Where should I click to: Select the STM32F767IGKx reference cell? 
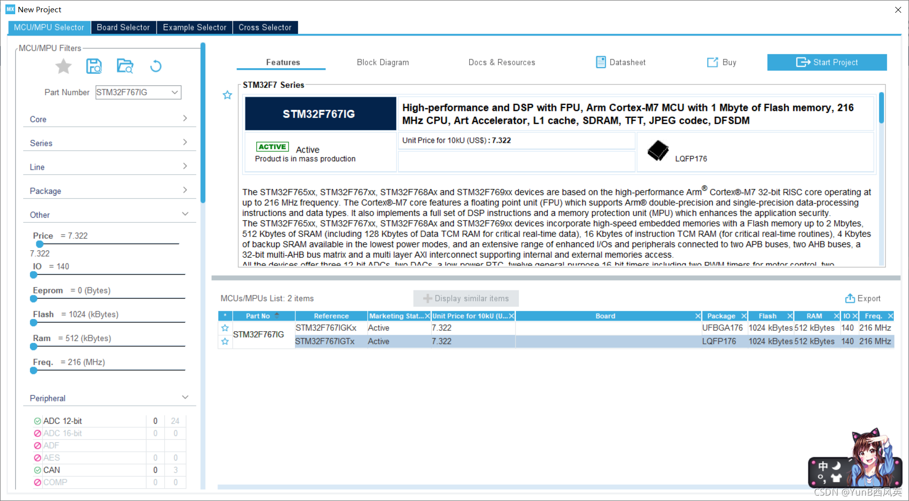(331, 328)
